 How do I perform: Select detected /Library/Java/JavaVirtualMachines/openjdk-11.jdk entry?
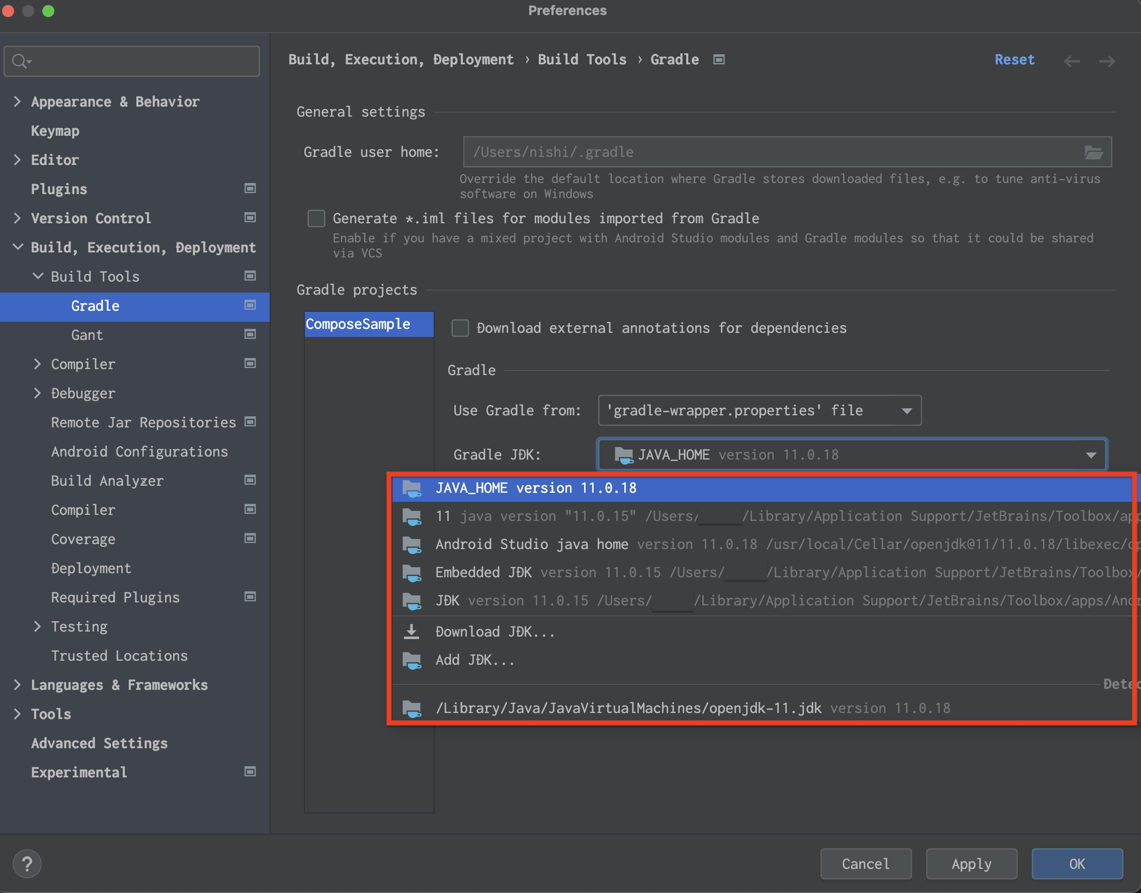click(x=763, y=708)
